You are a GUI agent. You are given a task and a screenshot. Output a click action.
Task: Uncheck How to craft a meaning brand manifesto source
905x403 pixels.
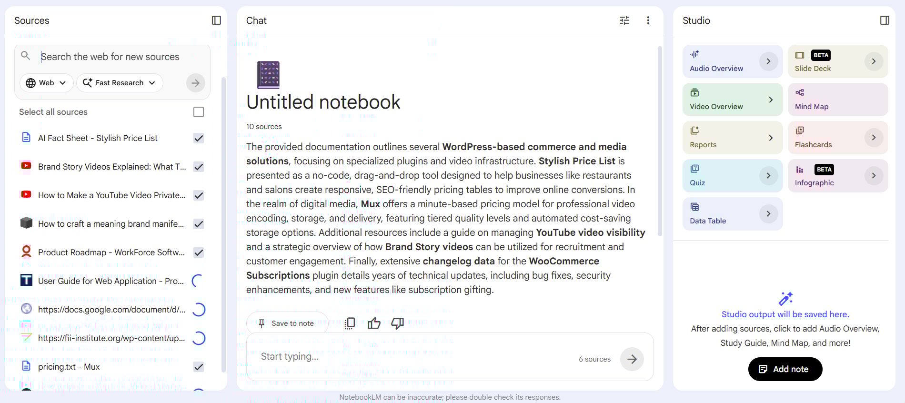click(199, 224)
